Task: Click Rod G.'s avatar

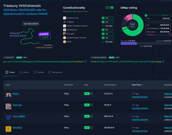Action: tap(8, 95)
